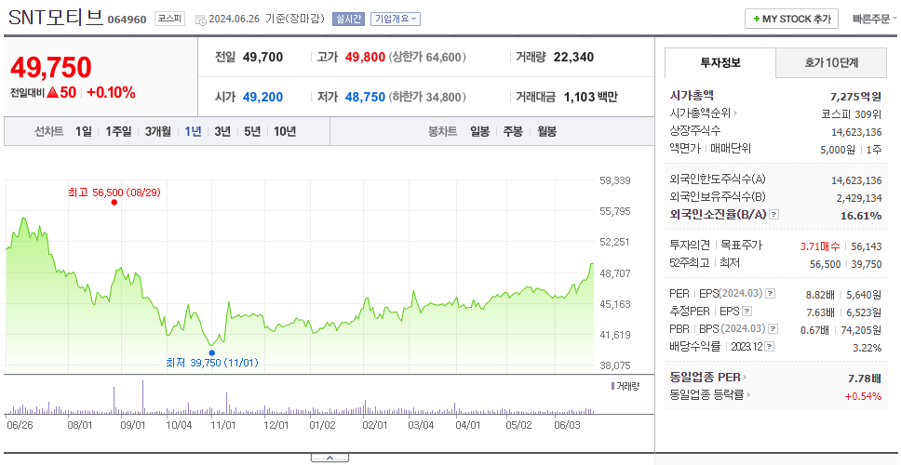Click the SNT모티브 stock name

tap(56, 18)
